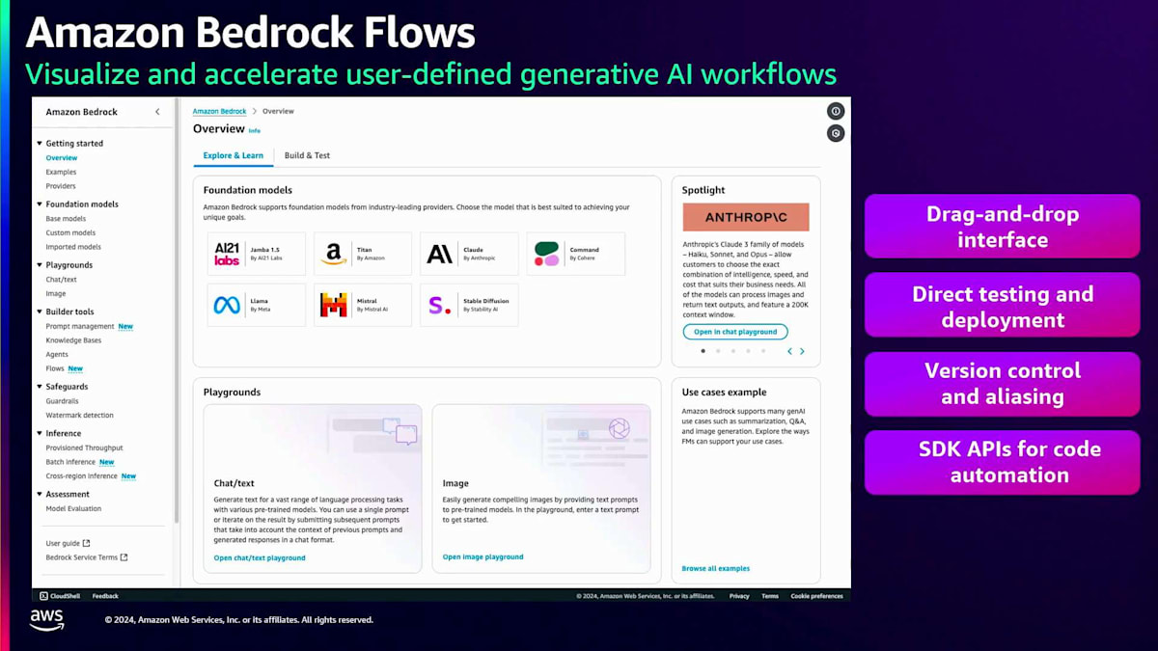Open Knowledge Bases in sidebar

pyautogui.click(x=73, y=340)
